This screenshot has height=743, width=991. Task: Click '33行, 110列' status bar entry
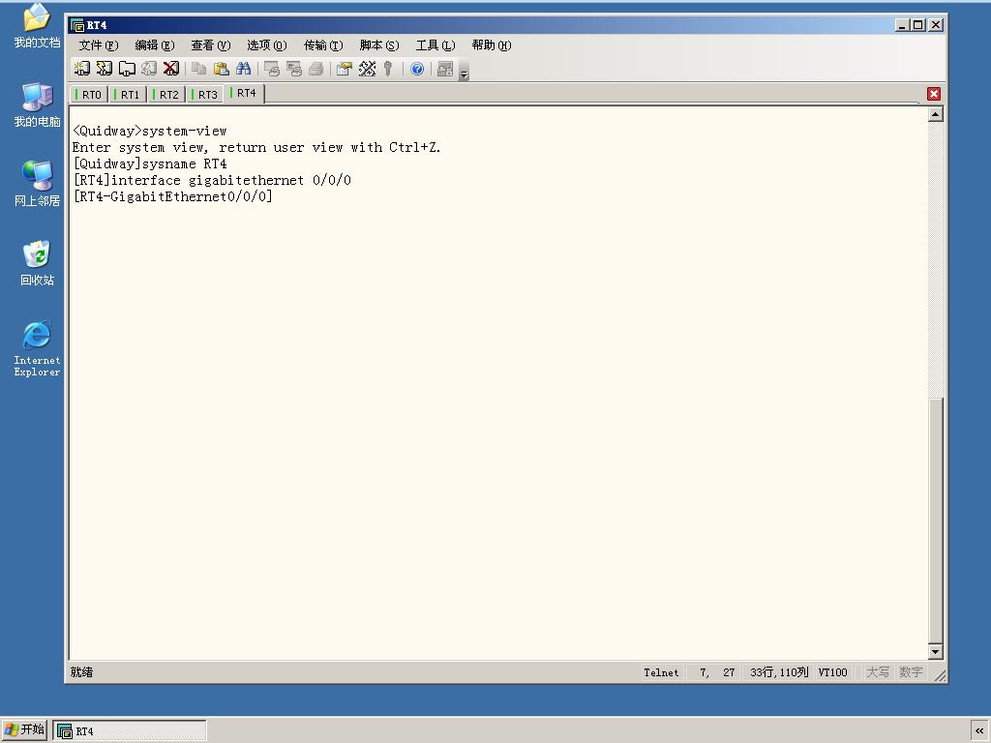(x=779, y=672)
